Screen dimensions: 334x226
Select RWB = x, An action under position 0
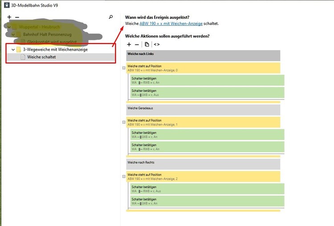click(x=207, y=80)
